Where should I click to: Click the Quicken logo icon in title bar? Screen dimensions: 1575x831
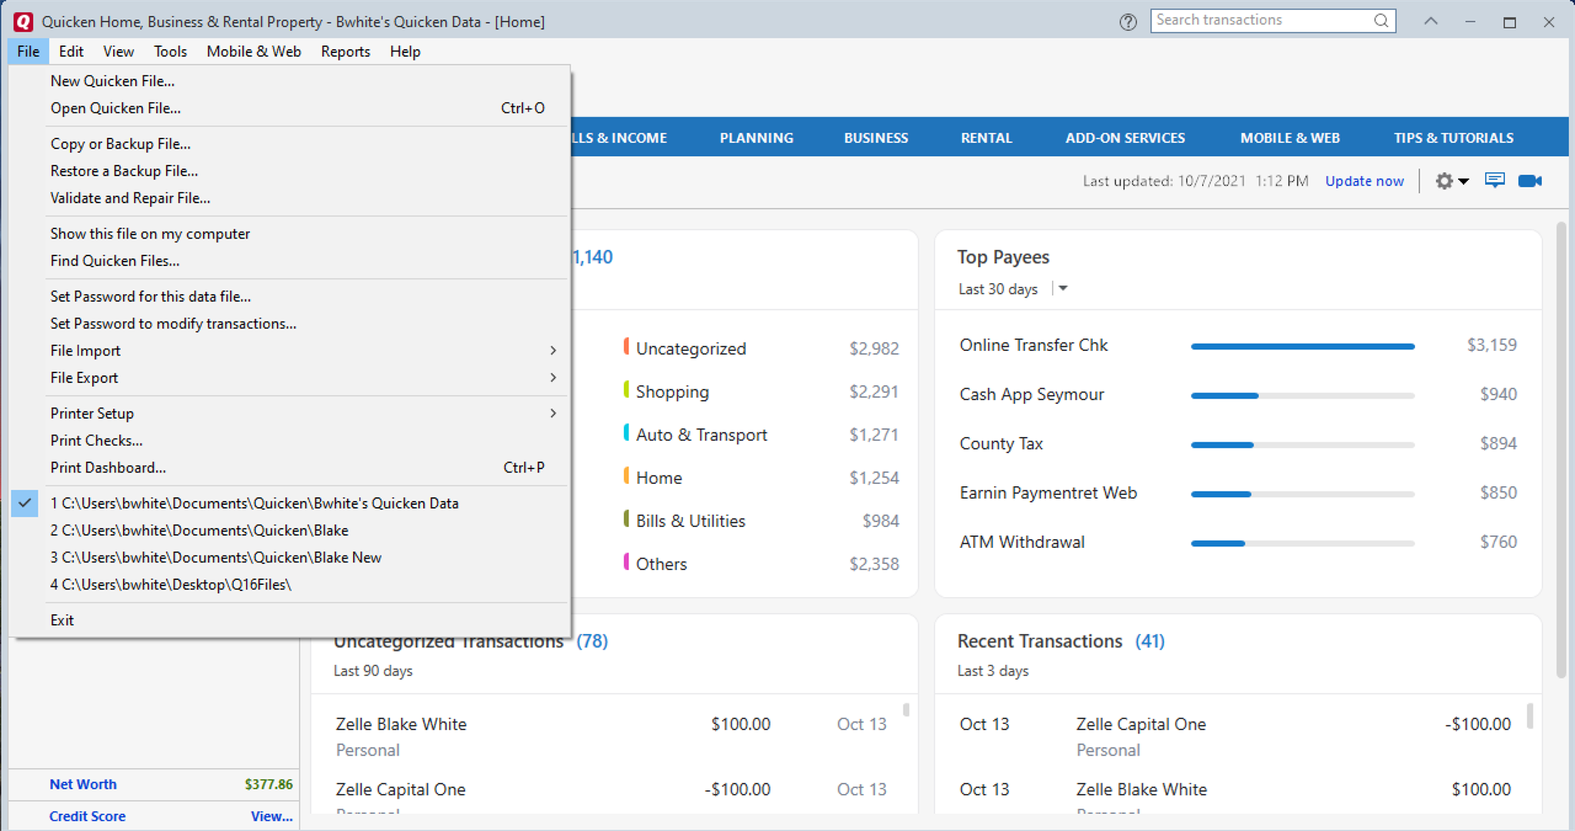23,22
